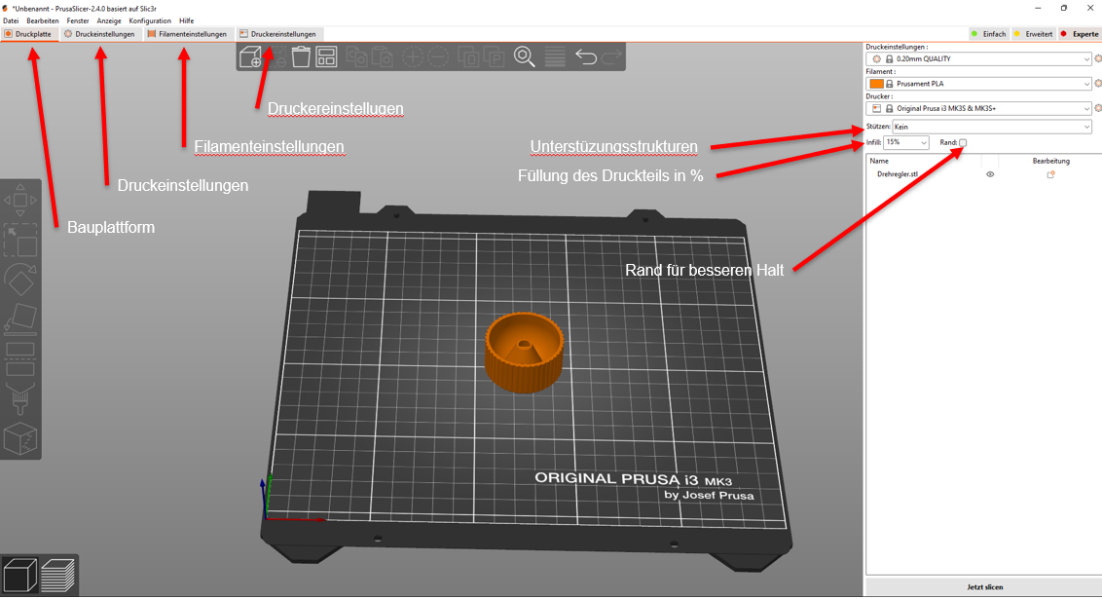Open the Search magnifier tool
The height and width of the screenshot is (599, 1102).
point(525,57)
